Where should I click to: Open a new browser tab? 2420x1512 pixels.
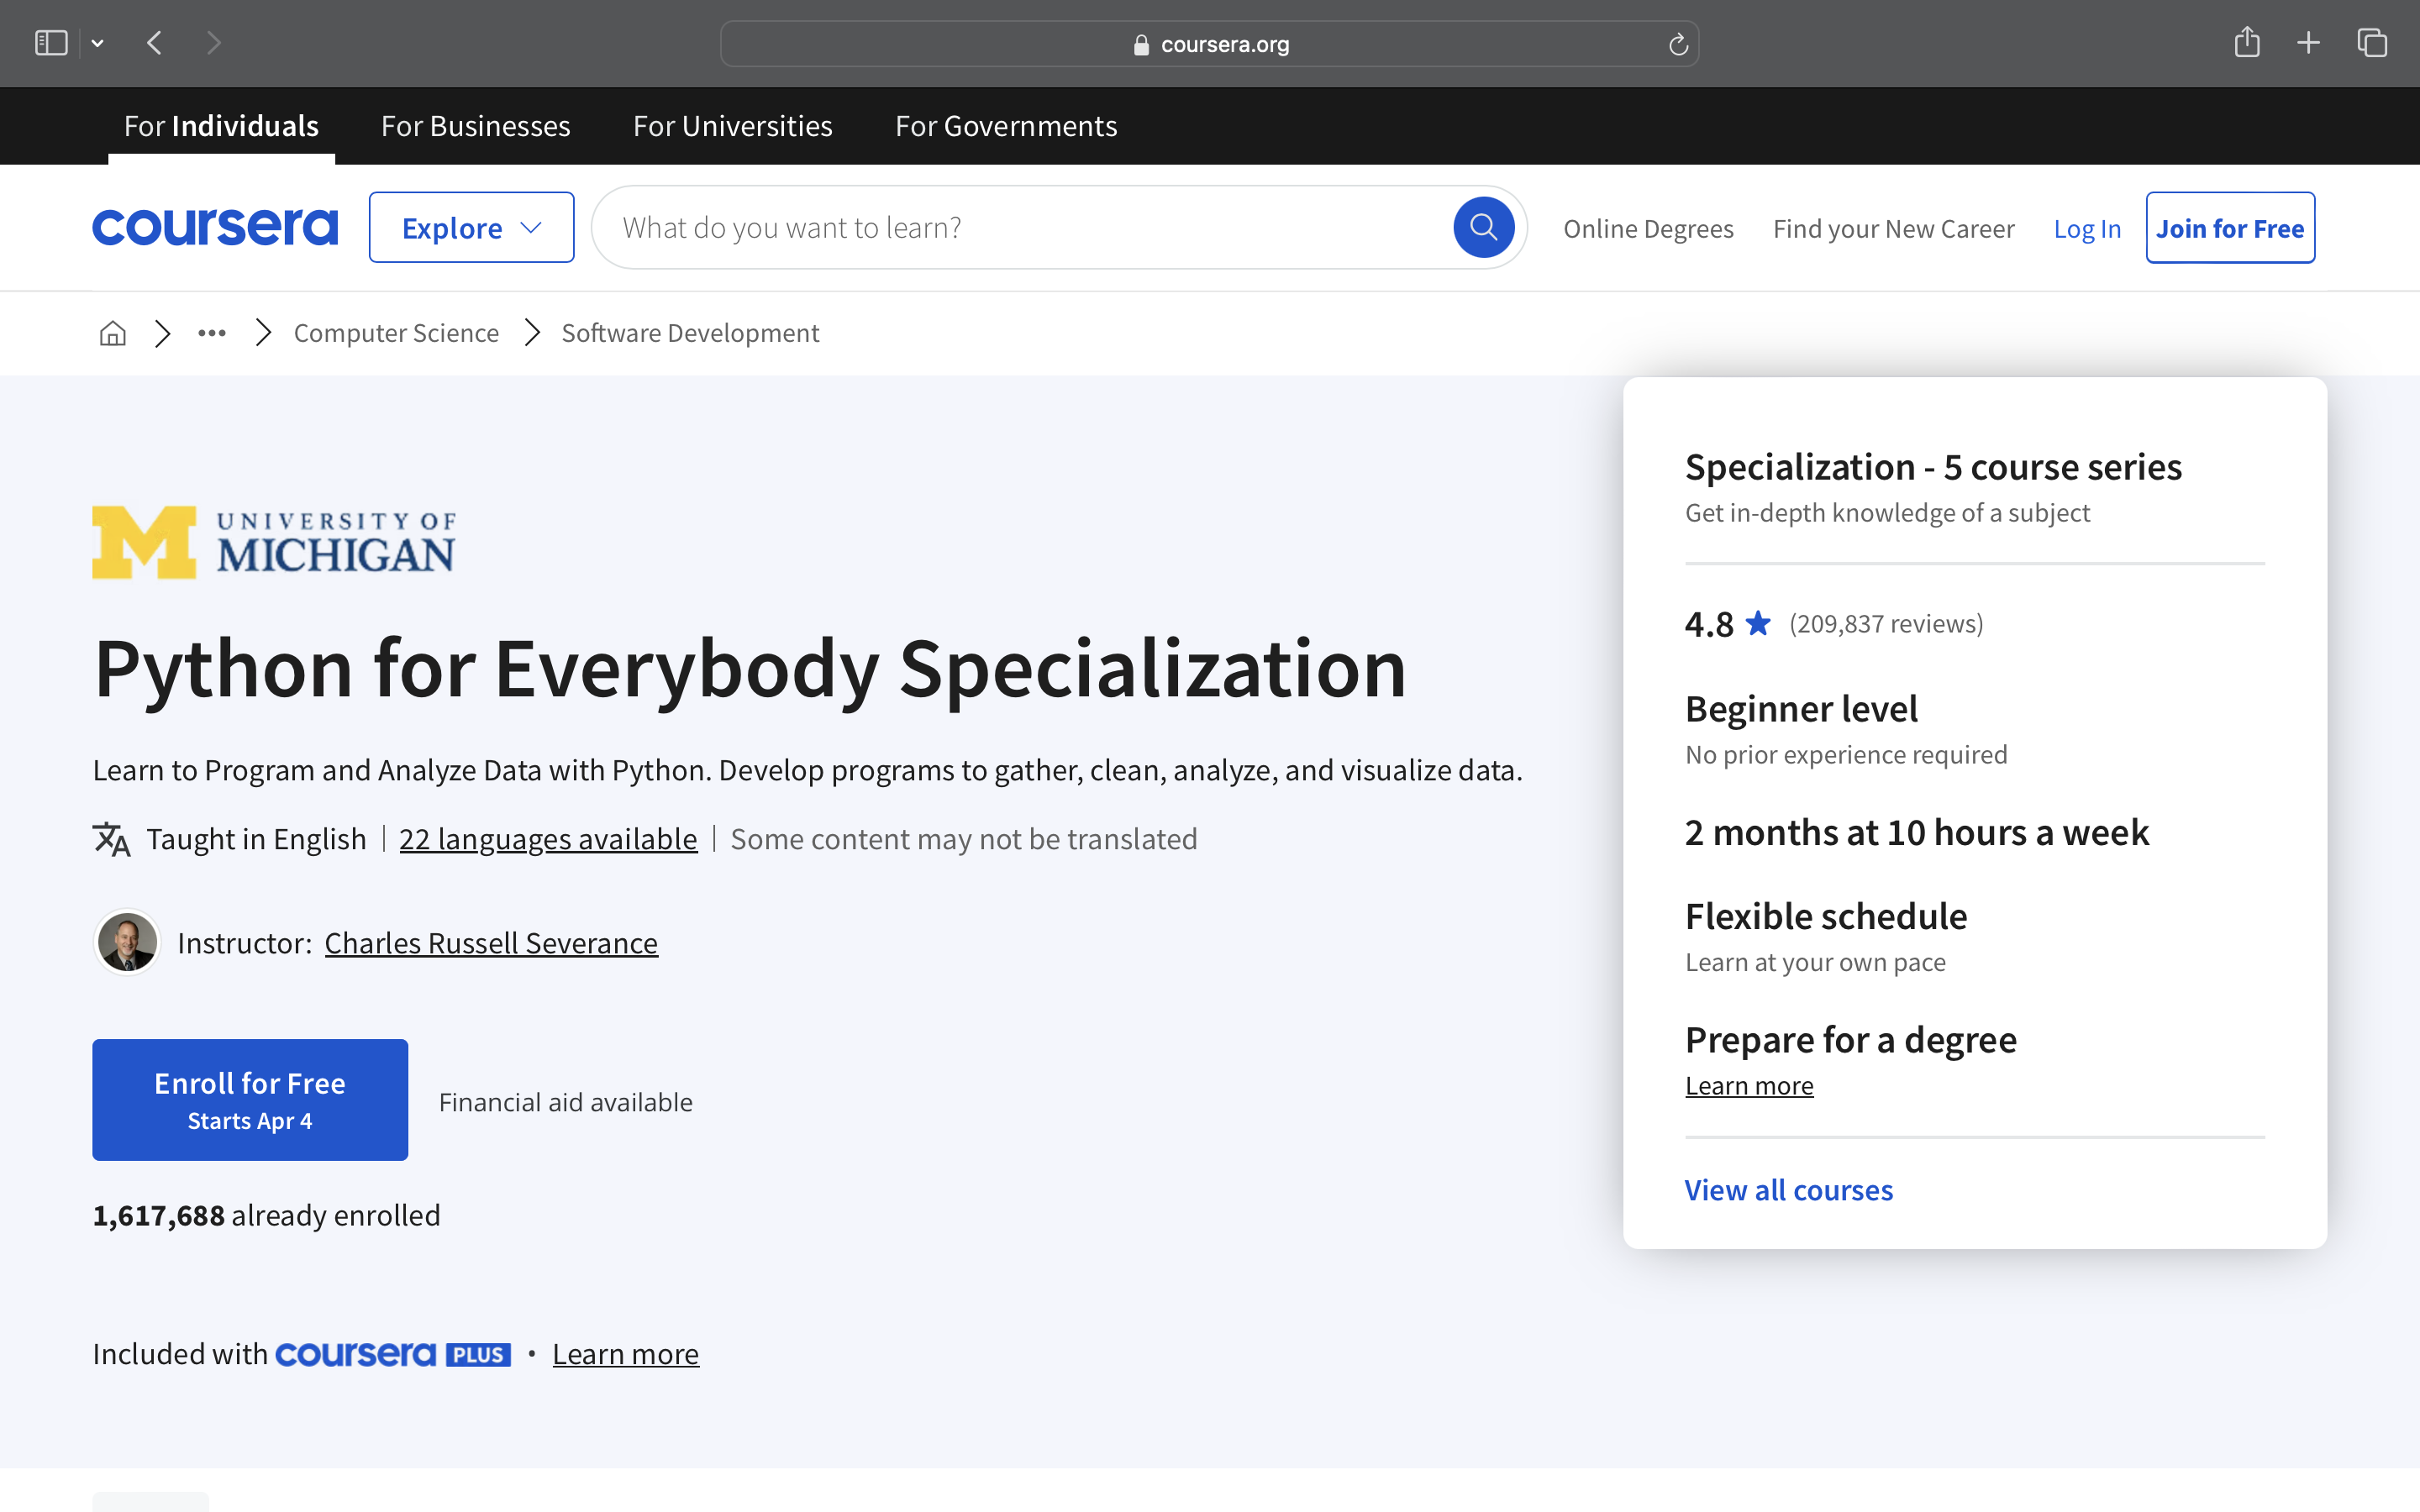pos(2308,42)
